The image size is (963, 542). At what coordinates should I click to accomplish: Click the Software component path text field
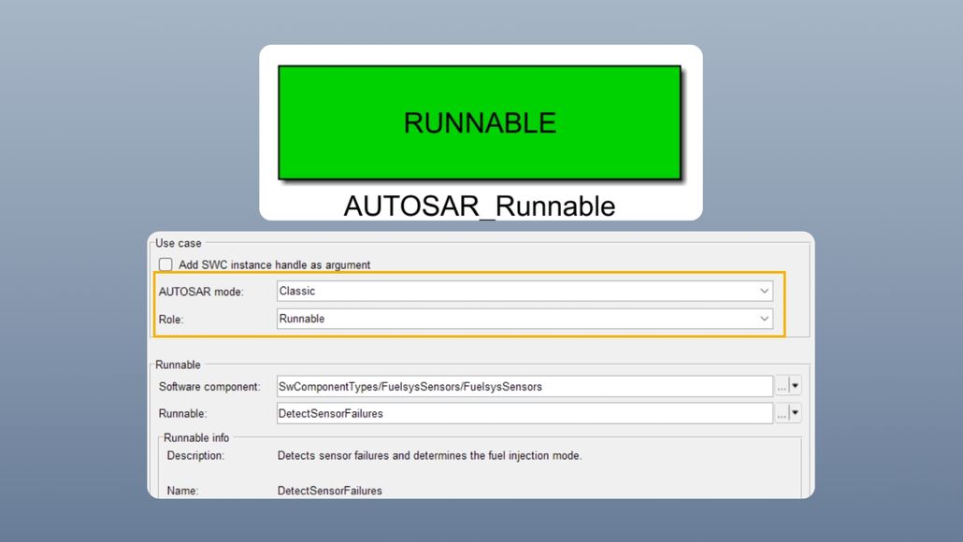[525, 386]
